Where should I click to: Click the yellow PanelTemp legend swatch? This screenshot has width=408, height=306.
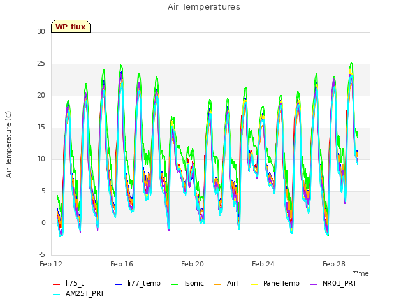[x=254, y=284]
